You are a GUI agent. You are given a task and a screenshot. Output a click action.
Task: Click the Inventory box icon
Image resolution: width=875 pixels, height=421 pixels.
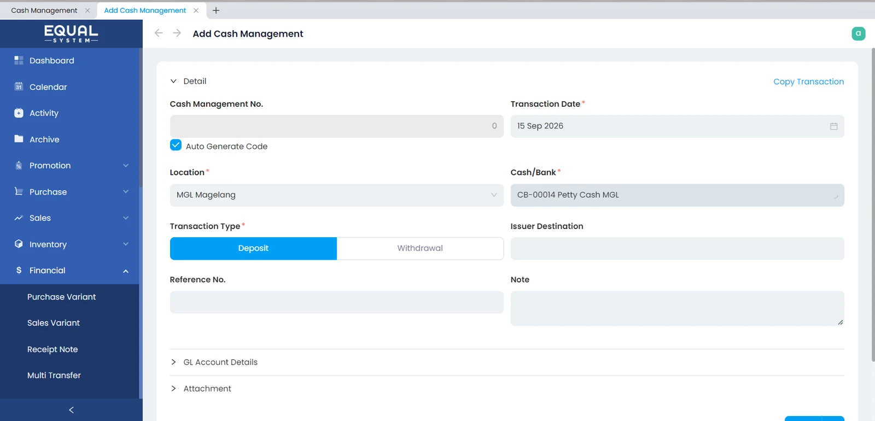[19, 244]
